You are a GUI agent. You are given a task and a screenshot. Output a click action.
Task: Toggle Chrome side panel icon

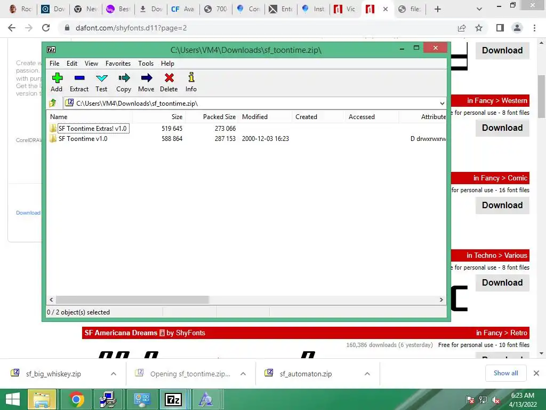(x=500, y=28)
